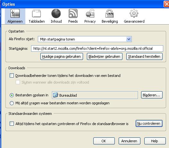Click the Bureaublad folder icon

[55, 95]
